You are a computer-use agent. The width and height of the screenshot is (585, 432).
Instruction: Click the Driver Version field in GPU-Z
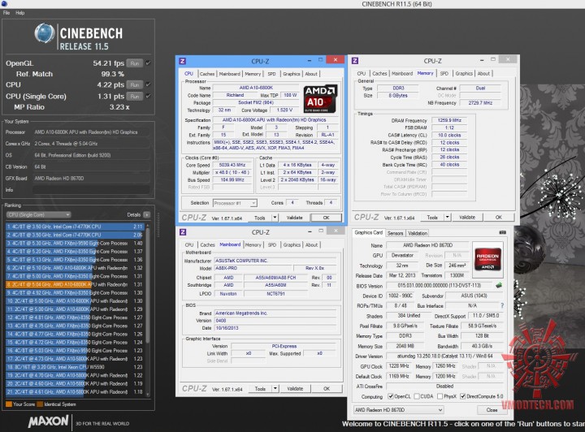444,356
